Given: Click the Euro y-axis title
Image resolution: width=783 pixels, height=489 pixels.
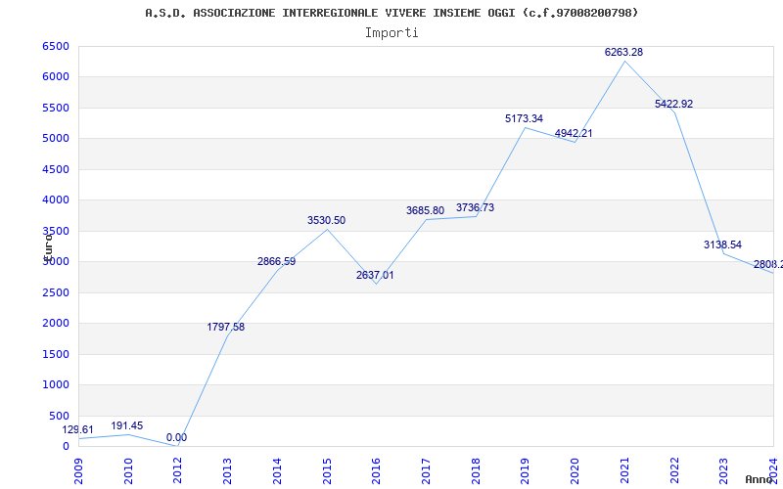Looking at the screenshot, I should [48, 247].
